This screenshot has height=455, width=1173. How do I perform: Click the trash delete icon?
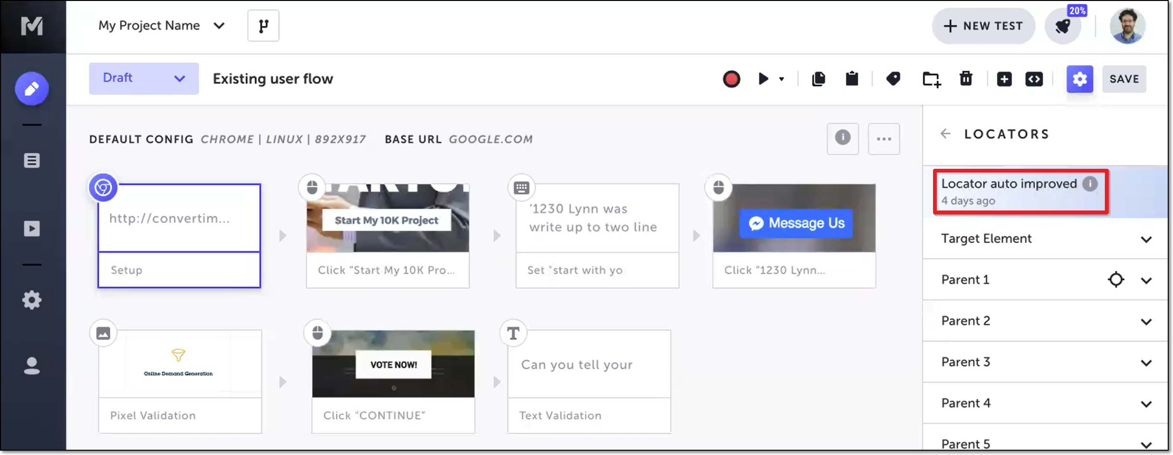click(x=966, y=79)
